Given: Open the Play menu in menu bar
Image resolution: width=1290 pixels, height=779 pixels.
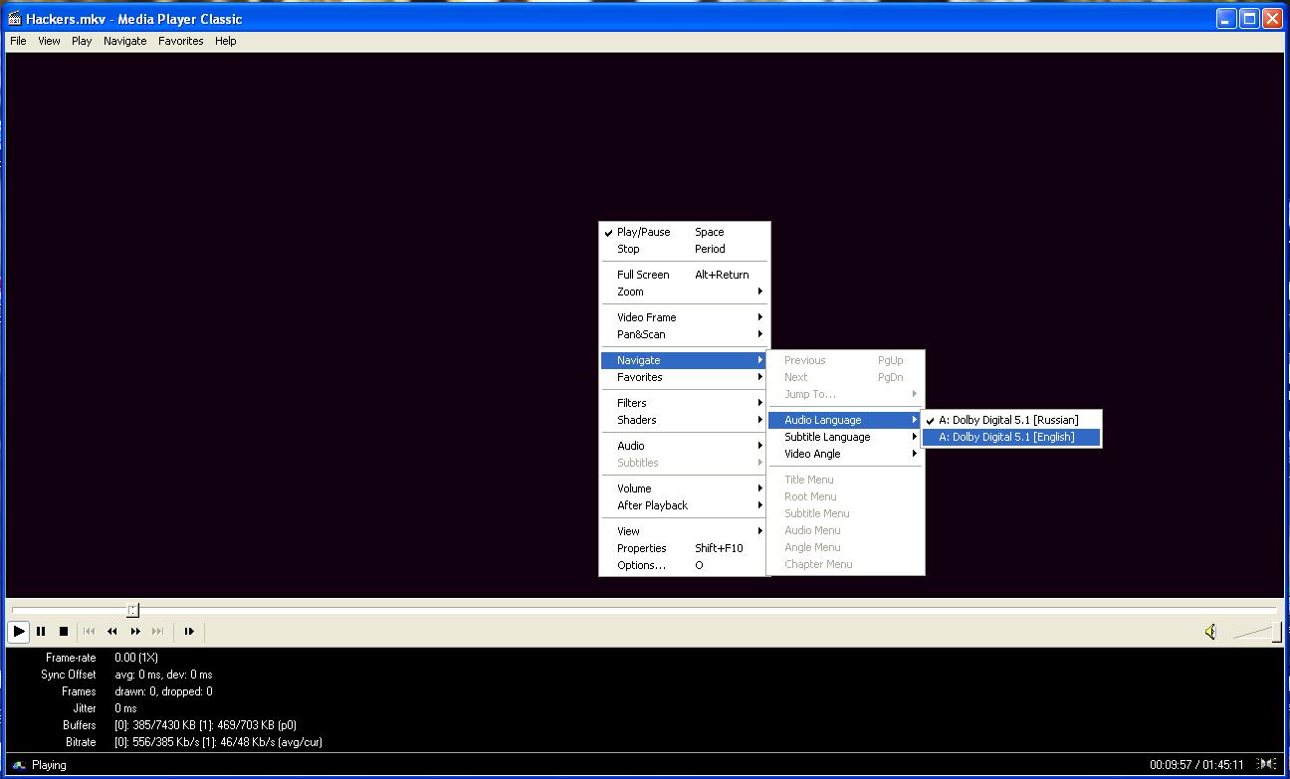Looking at the screenshot, I should [x=82, y=41].
